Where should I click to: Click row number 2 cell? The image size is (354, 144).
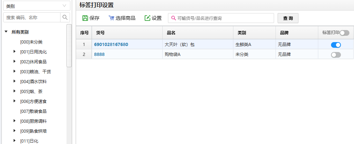[84, 54]
